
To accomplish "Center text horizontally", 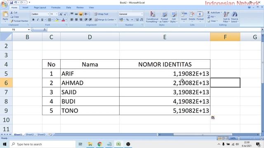I will pyautogui.click(x=76, y=20).
